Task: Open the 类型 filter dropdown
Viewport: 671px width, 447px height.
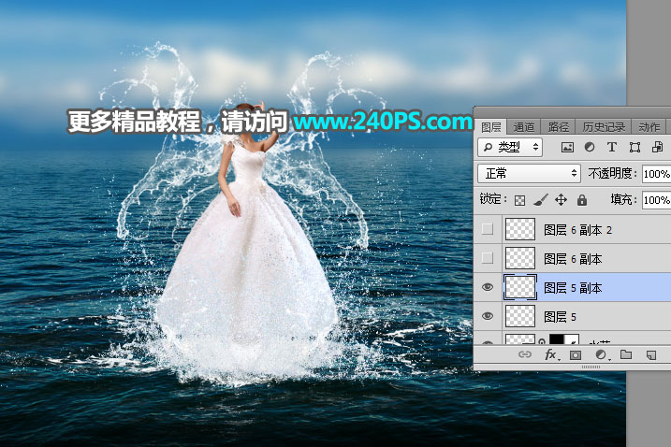Action: pyautogui.click(x=510, y=148)
